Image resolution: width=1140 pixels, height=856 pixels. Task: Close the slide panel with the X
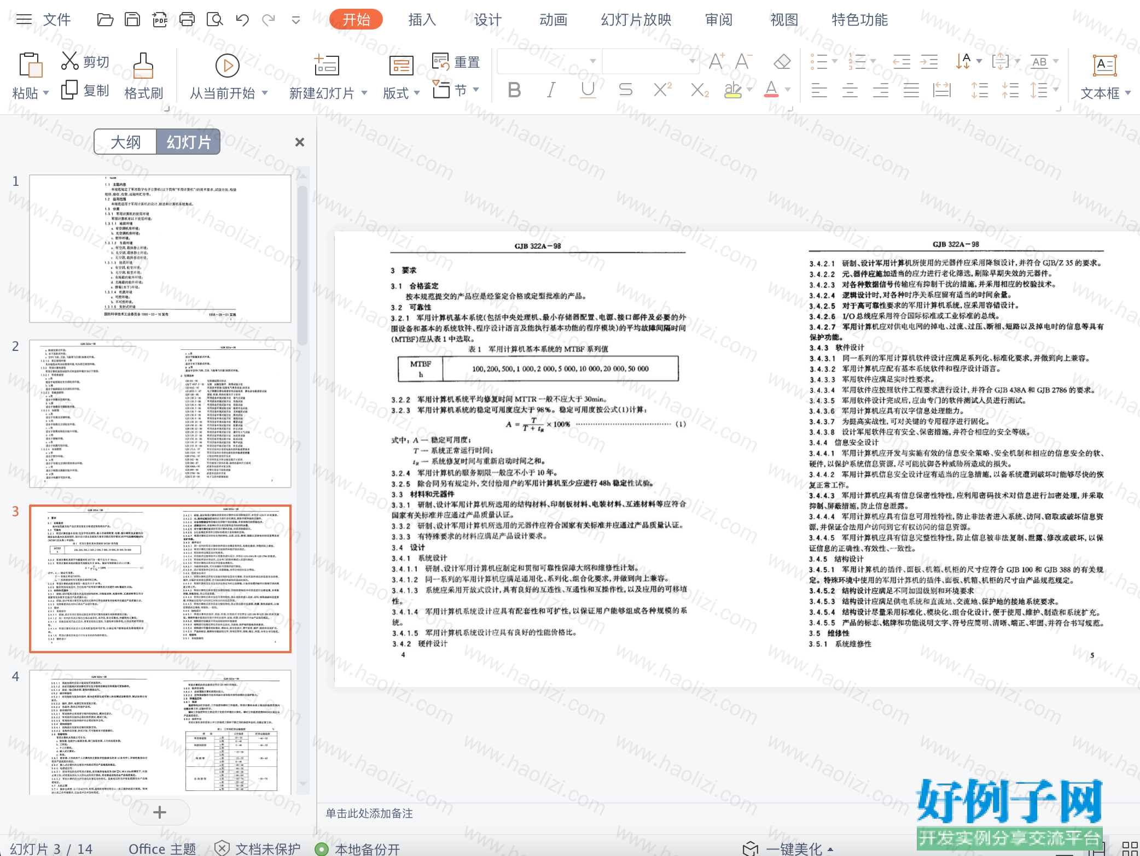[x=300, y=142]
